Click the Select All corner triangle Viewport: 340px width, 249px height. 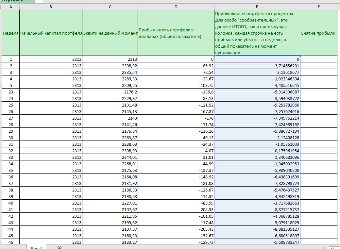[x=1, y=7]
